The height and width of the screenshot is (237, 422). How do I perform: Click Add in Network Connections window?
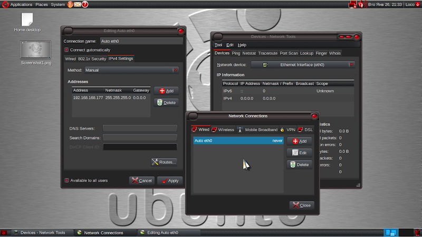299,141
